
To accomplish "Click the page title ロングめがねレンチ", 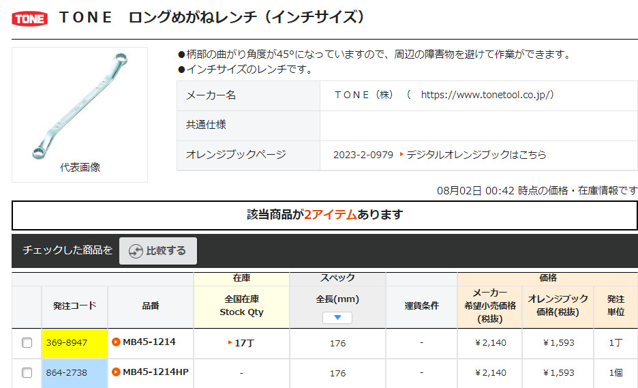I will click(x=193, y=18).
